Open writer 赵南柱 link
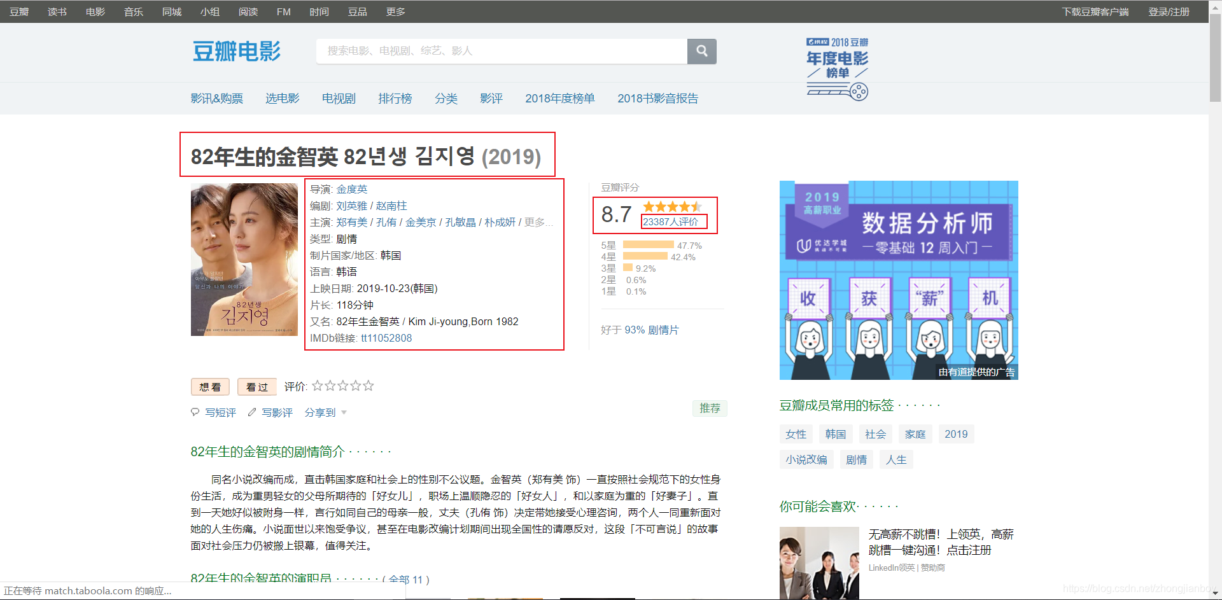 [x=391, y=206]
